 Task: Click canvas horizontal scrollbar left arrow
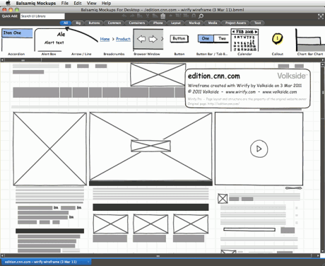click(x=2, y=255)
